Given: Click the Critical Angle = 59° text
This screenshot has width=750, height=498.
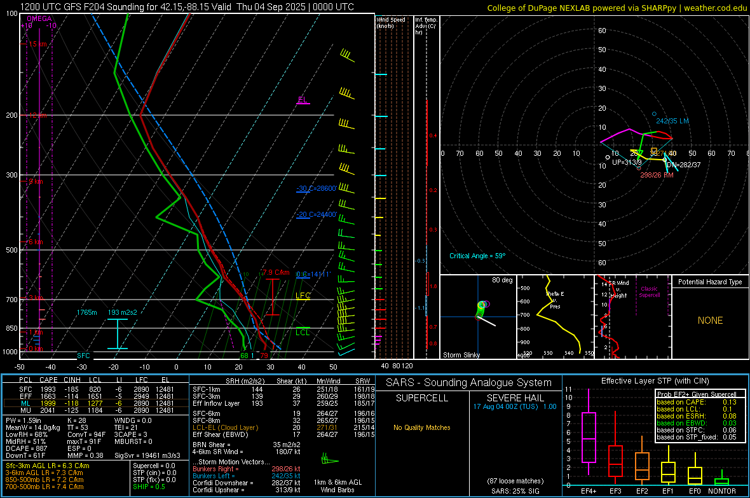Looking at the screenshot, I should click(x=477, y=256).
